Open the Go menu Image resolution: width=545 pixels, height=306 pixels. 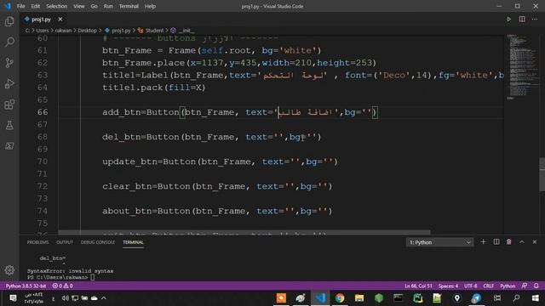pos(94,6)
